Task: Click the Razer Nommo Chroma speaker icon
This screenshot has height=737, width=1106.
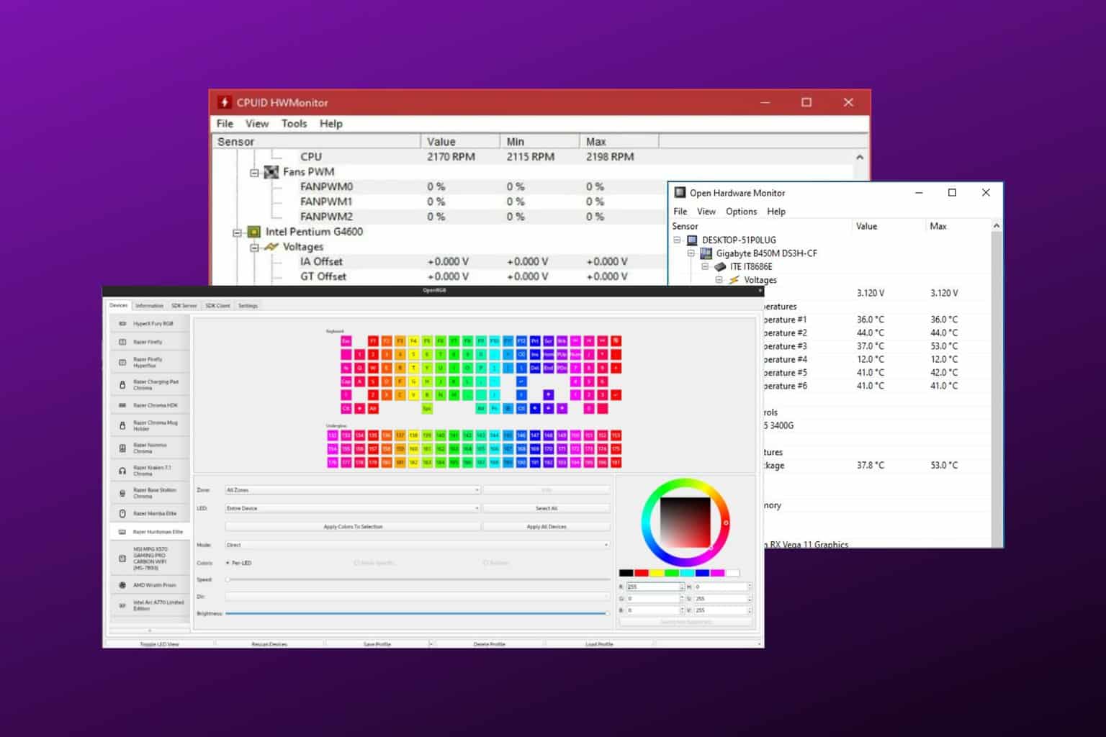Action: [x=122, y=448]
